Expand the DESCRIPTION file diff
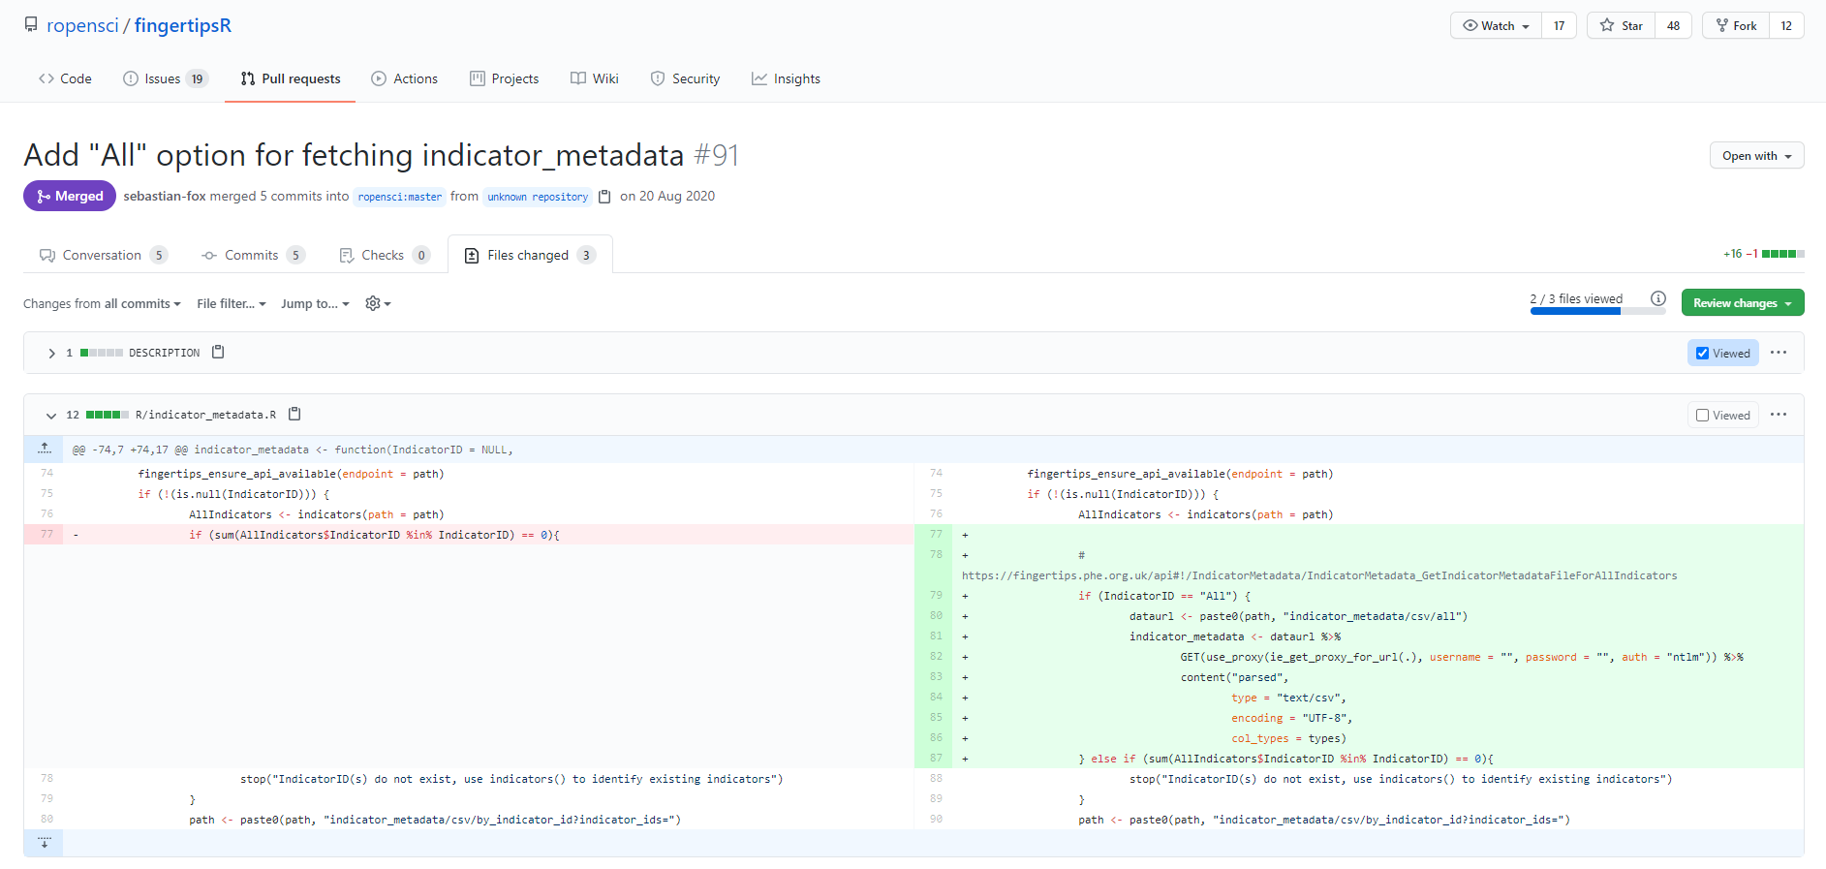1826x869 pixels. tap(51, 353)
